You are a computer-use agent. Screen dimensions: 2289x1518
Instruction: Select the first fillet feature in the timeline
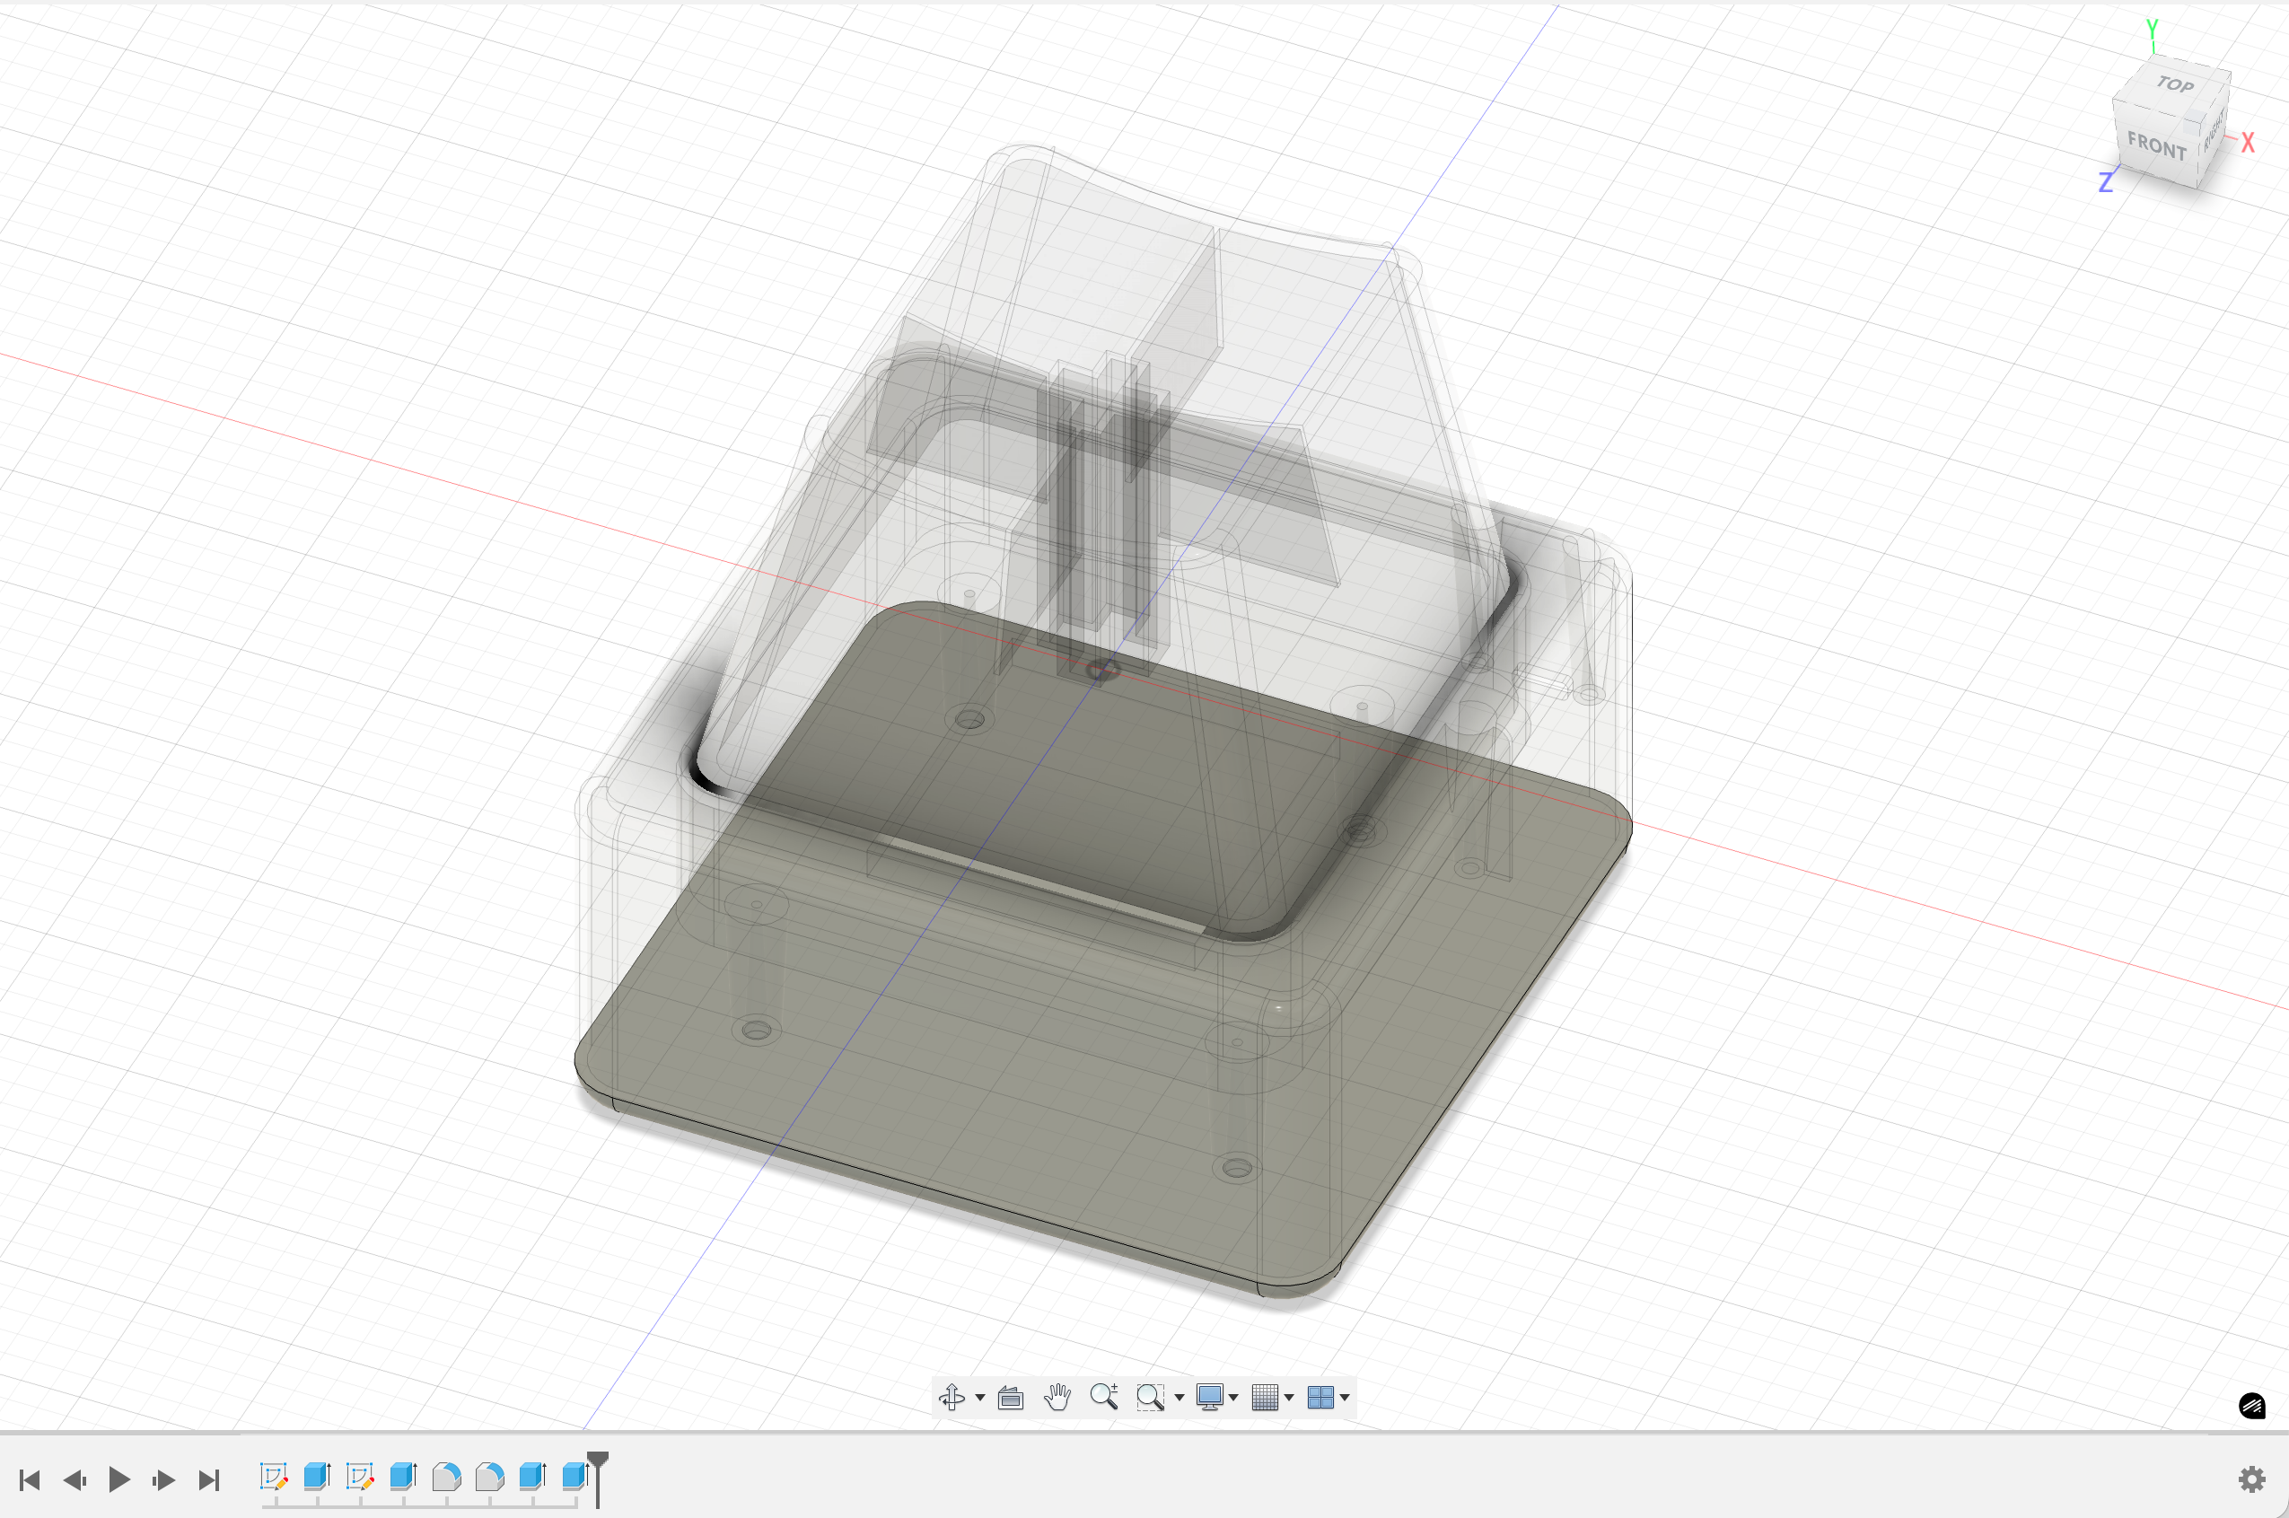(x=446, y=1477)
